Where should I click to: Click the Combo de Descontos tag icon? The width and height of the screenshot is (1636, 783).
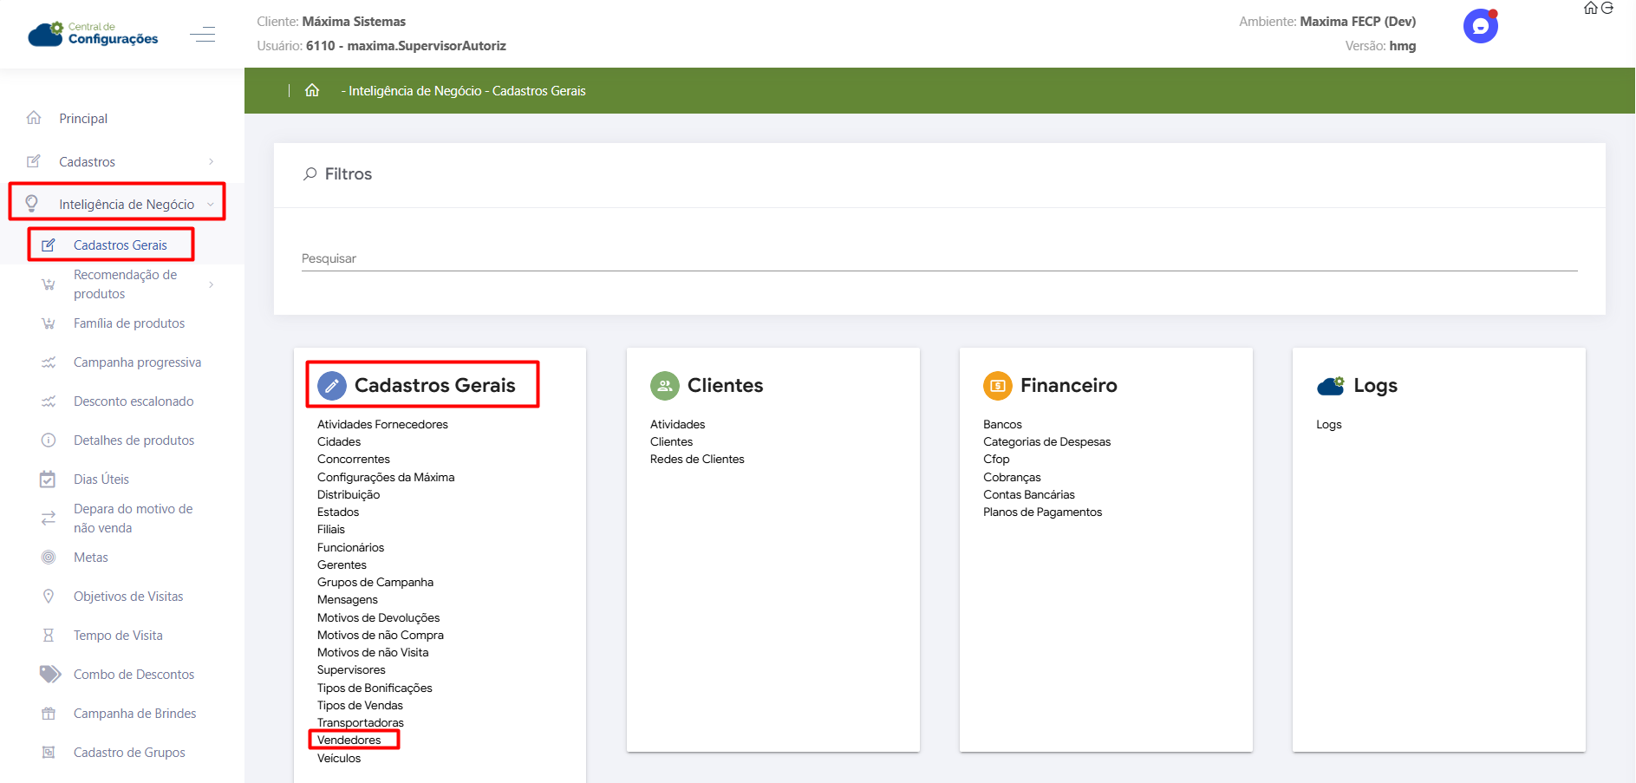[49, 674]
